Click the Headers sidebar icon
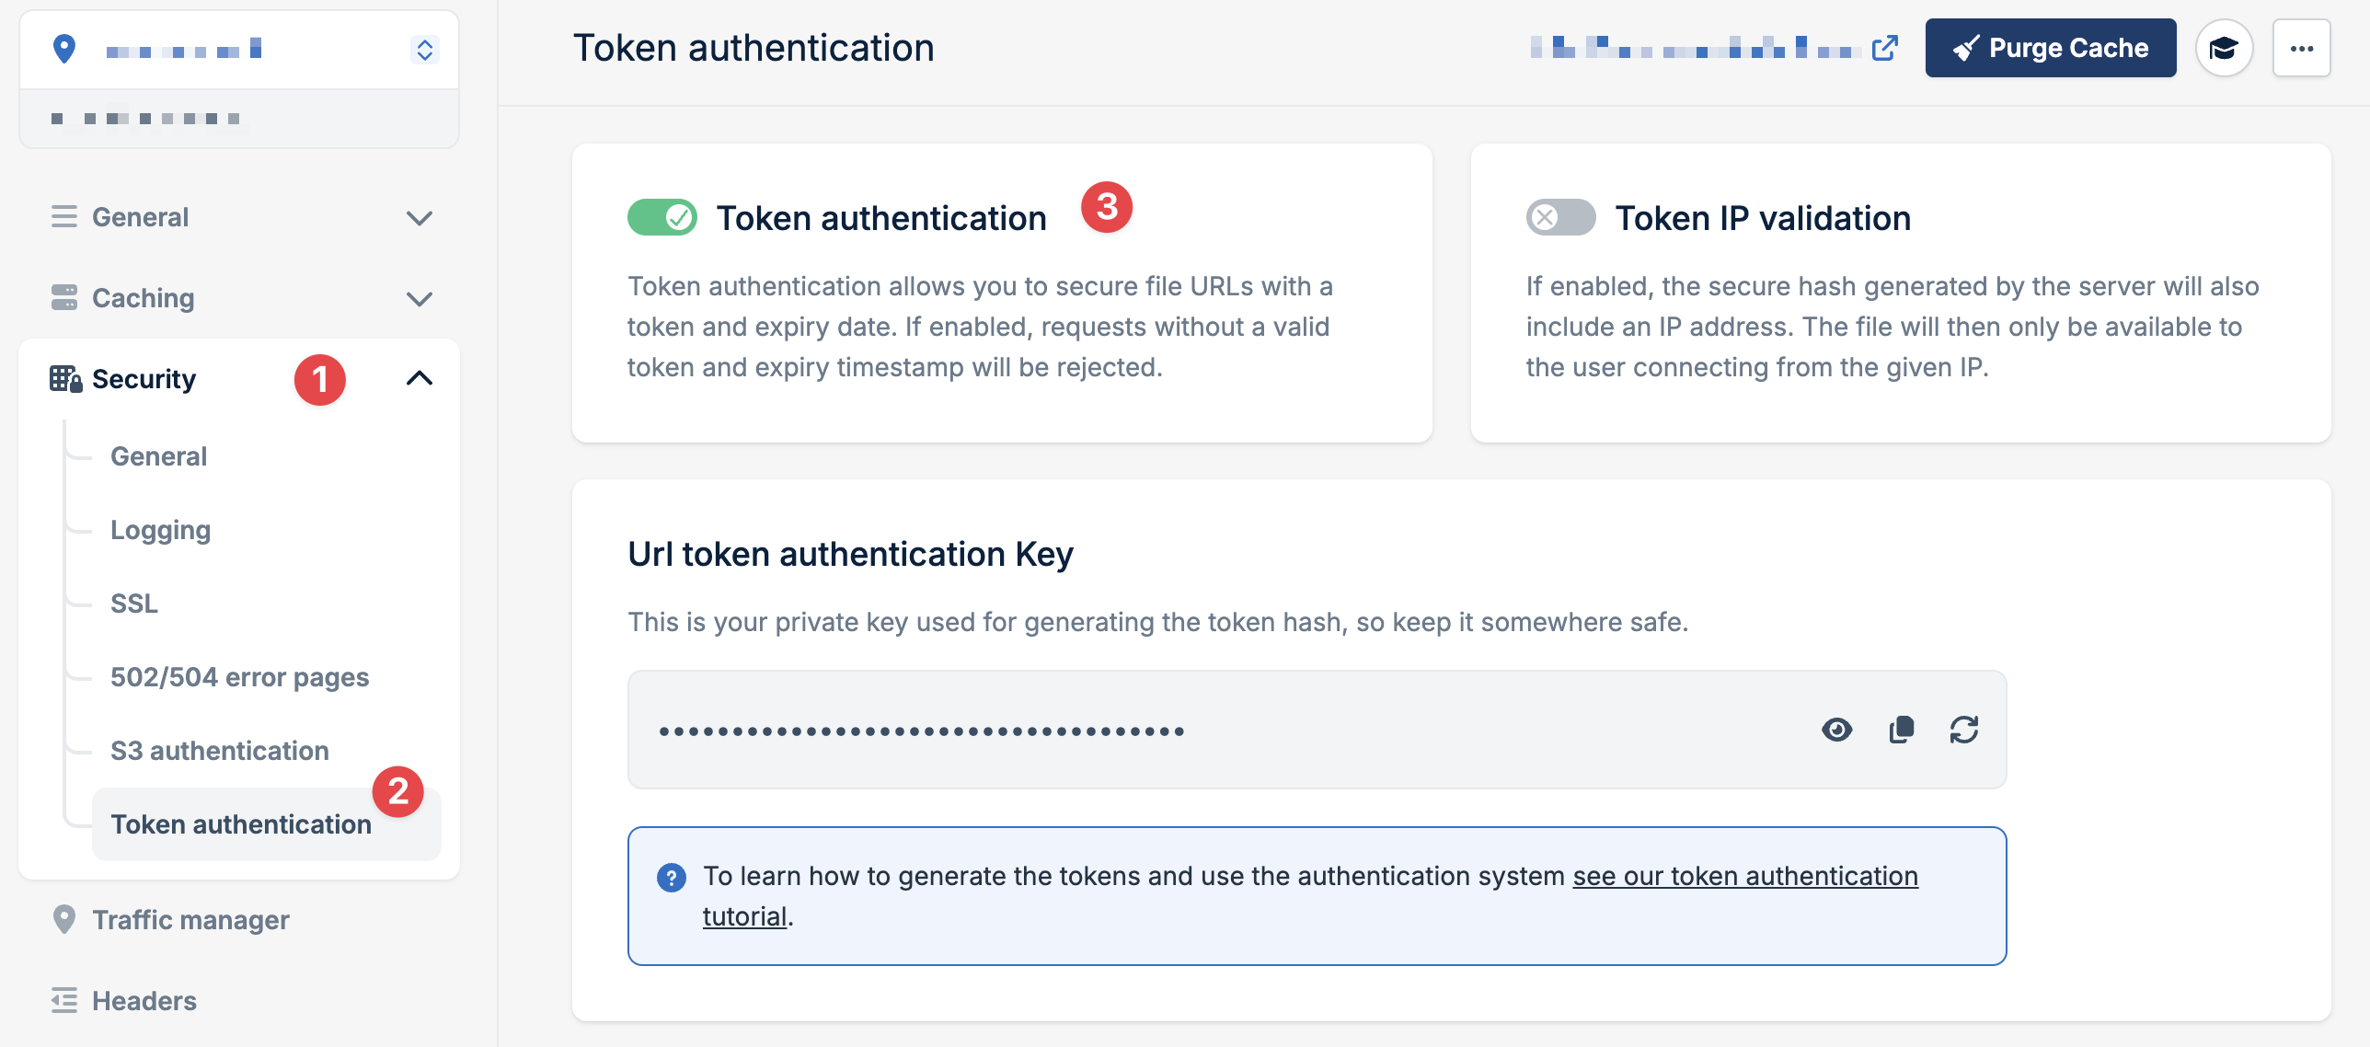The width and height of the screenshot is (2370, 1047). point(63,1000)
